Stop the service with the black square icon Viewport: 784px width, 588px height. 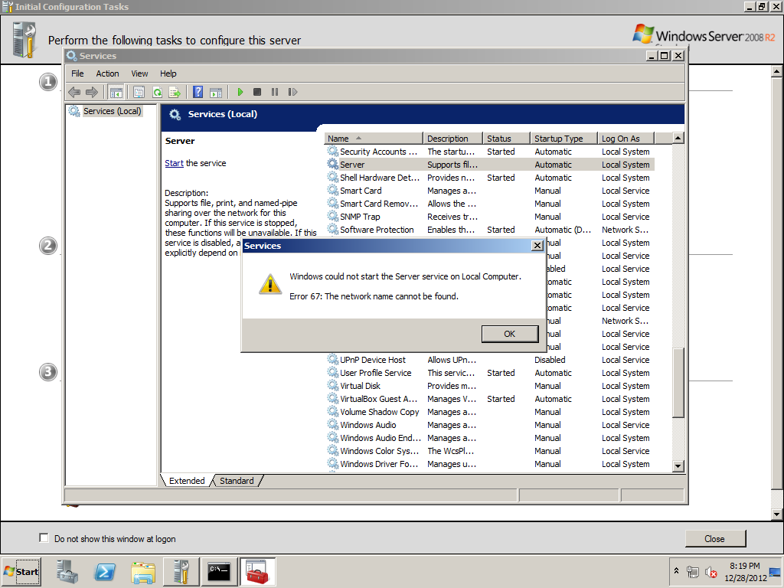pyautogui.click(x=259, y=92)
